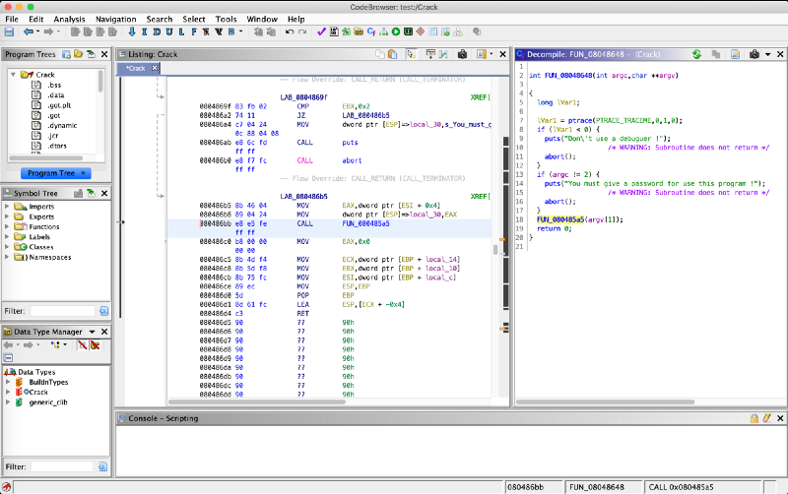Jump to next address with blue down arrow
This screenshot has width=788, height=494.
tap(132, 31)
